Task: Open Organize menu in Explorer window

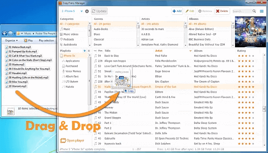Action: click(x=11, y=40)
